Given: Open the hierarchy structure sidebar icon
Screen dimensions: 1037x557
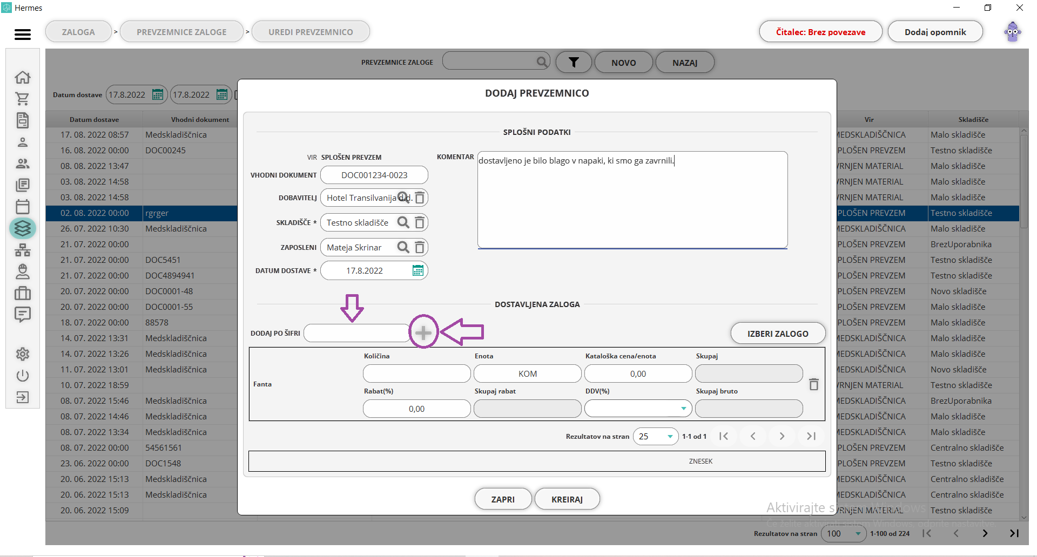Looking at the screenshot, I should tap(23, 250).
